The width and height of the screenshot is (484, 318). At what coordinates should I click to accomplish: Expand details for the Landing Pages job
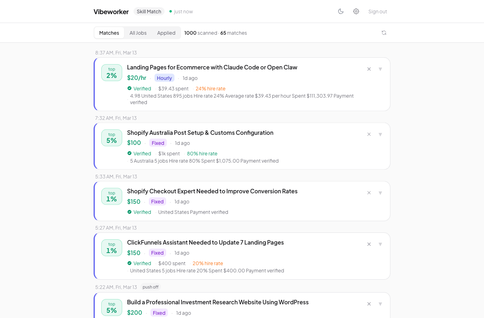click(x=380, y=69)
